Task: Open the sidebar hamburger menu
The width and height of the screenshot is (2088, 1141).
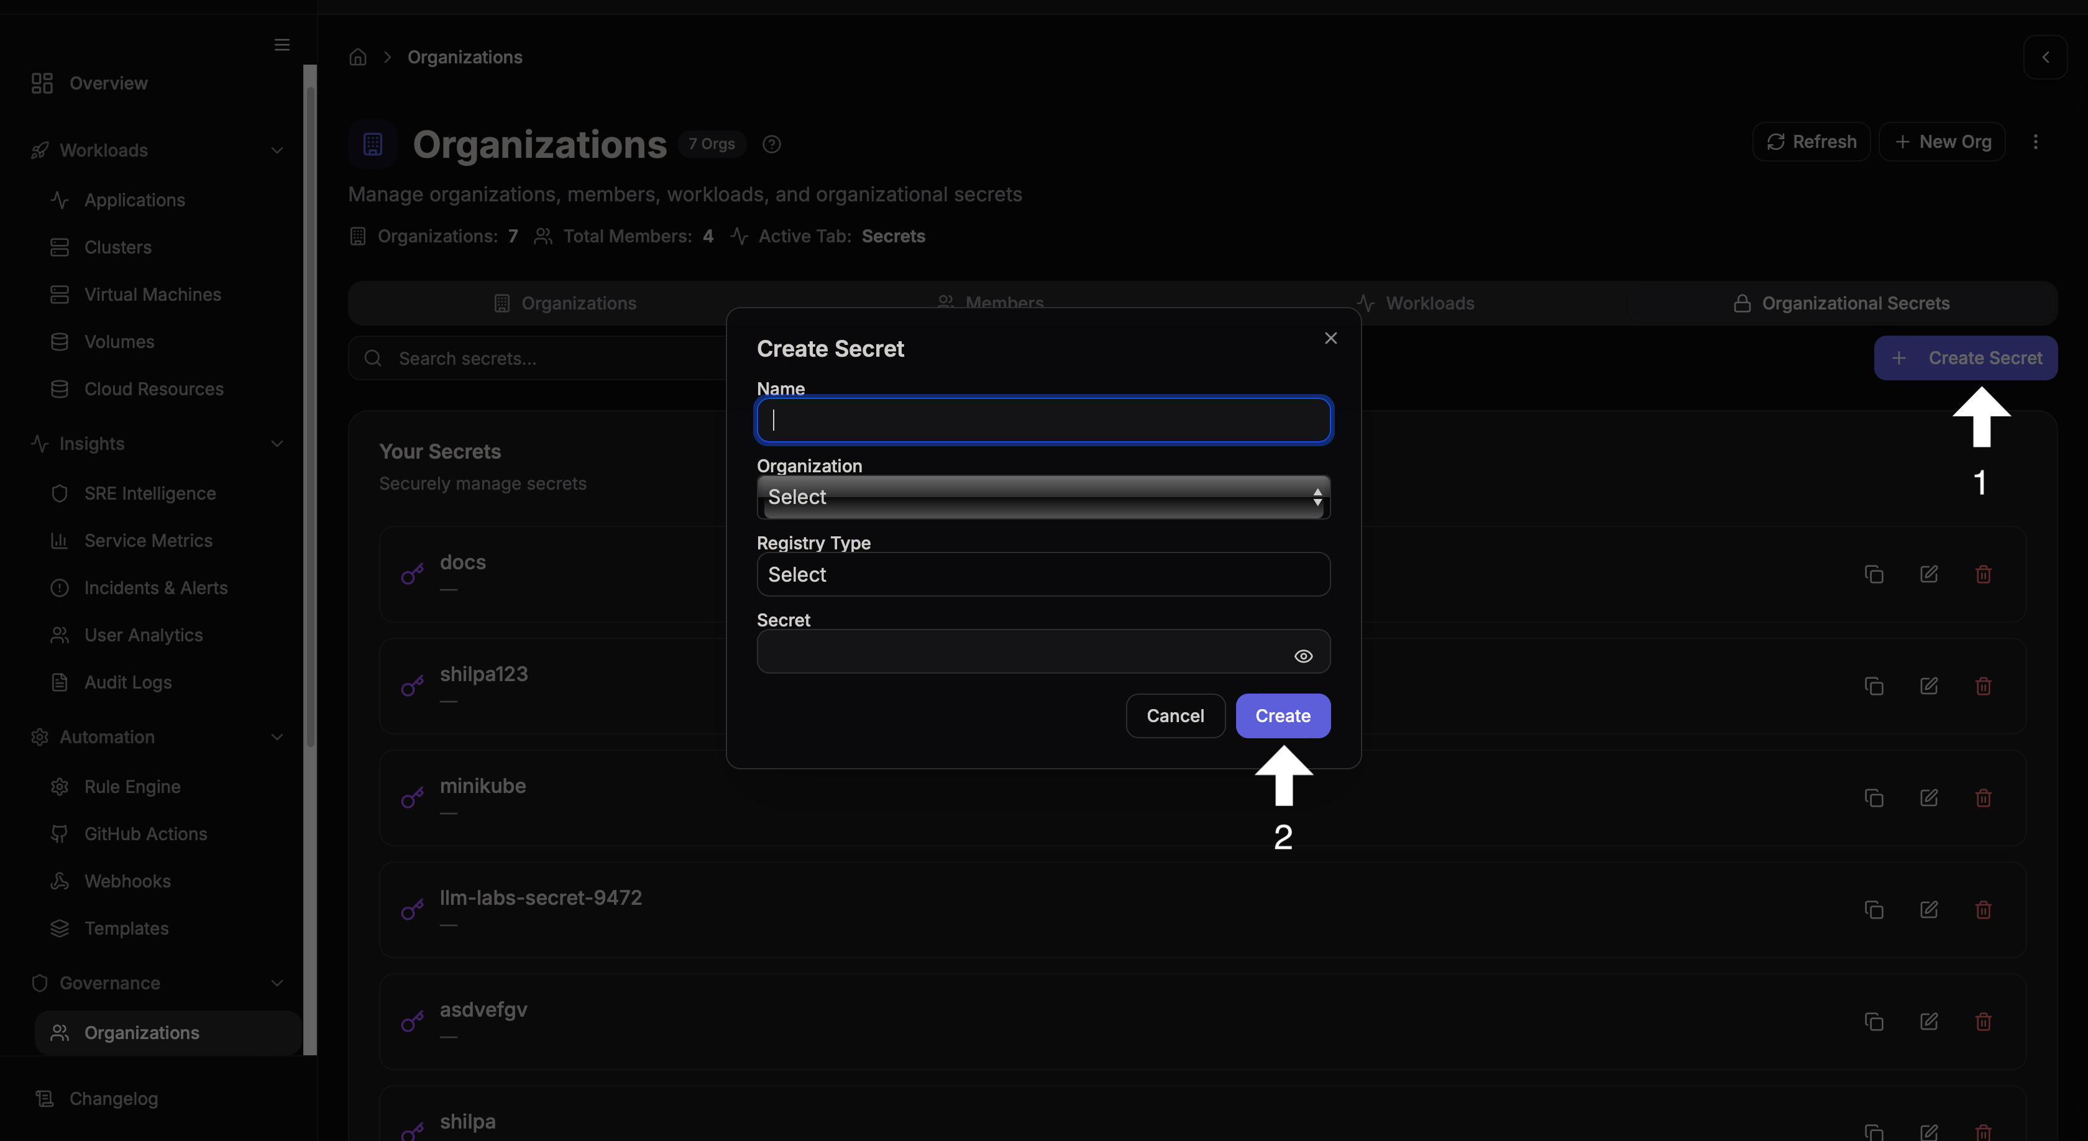Action: pyautogui.click(x=282, y=45)
